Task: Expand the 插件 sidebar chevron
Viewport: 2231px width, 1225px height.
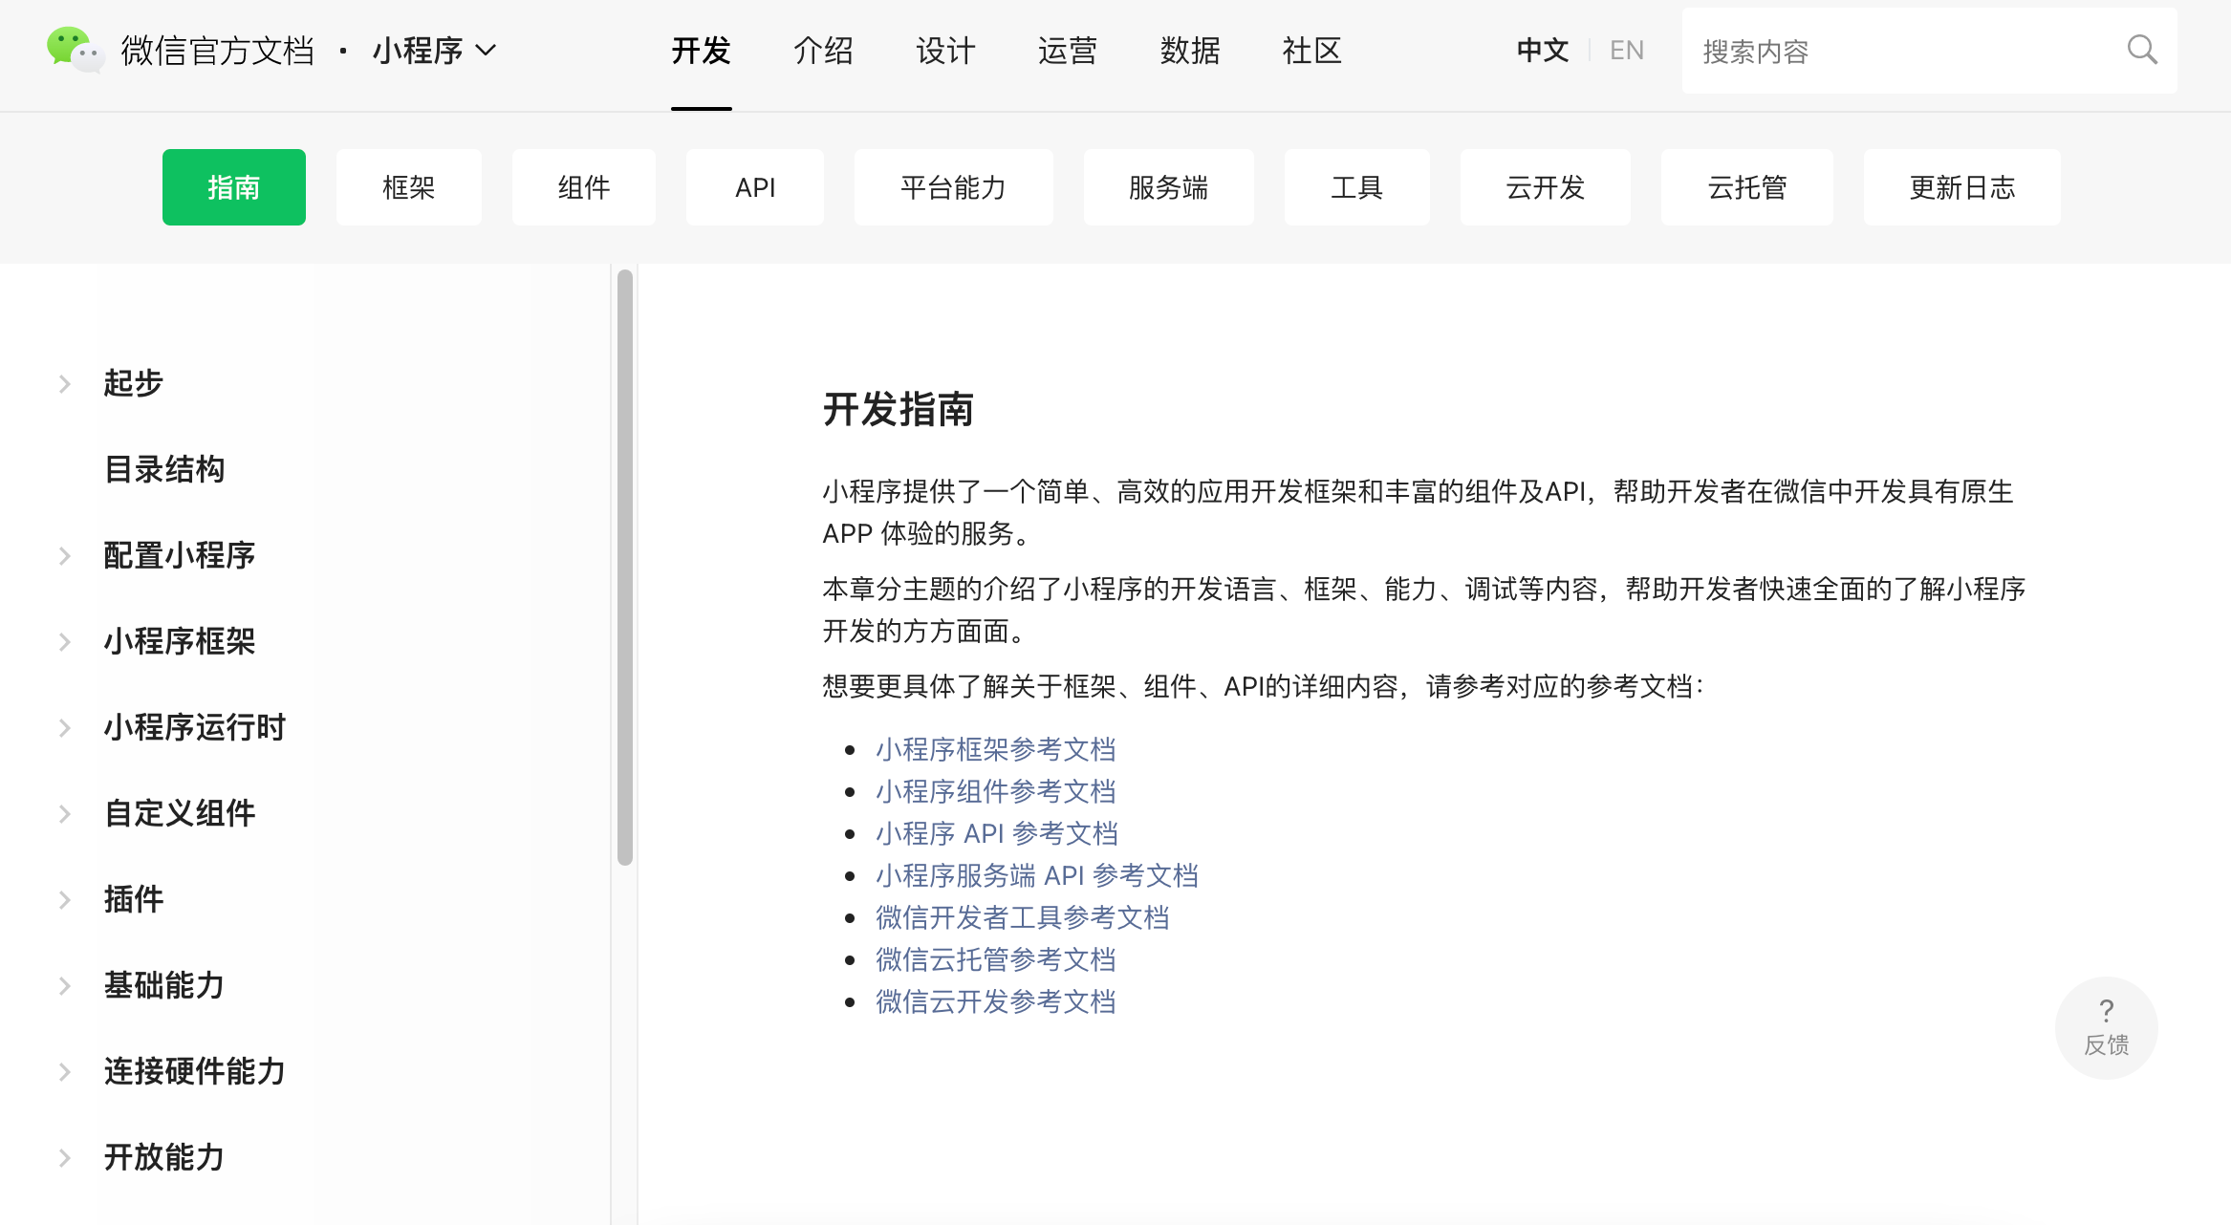Action: (x=65, y=900)
